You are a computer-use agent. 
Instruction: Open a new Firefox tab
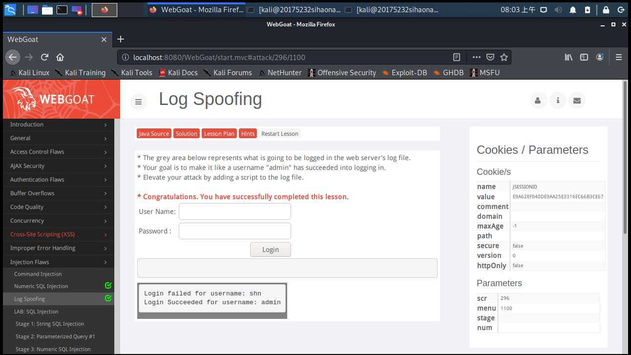pyautogui.click(x=121, y=39)
